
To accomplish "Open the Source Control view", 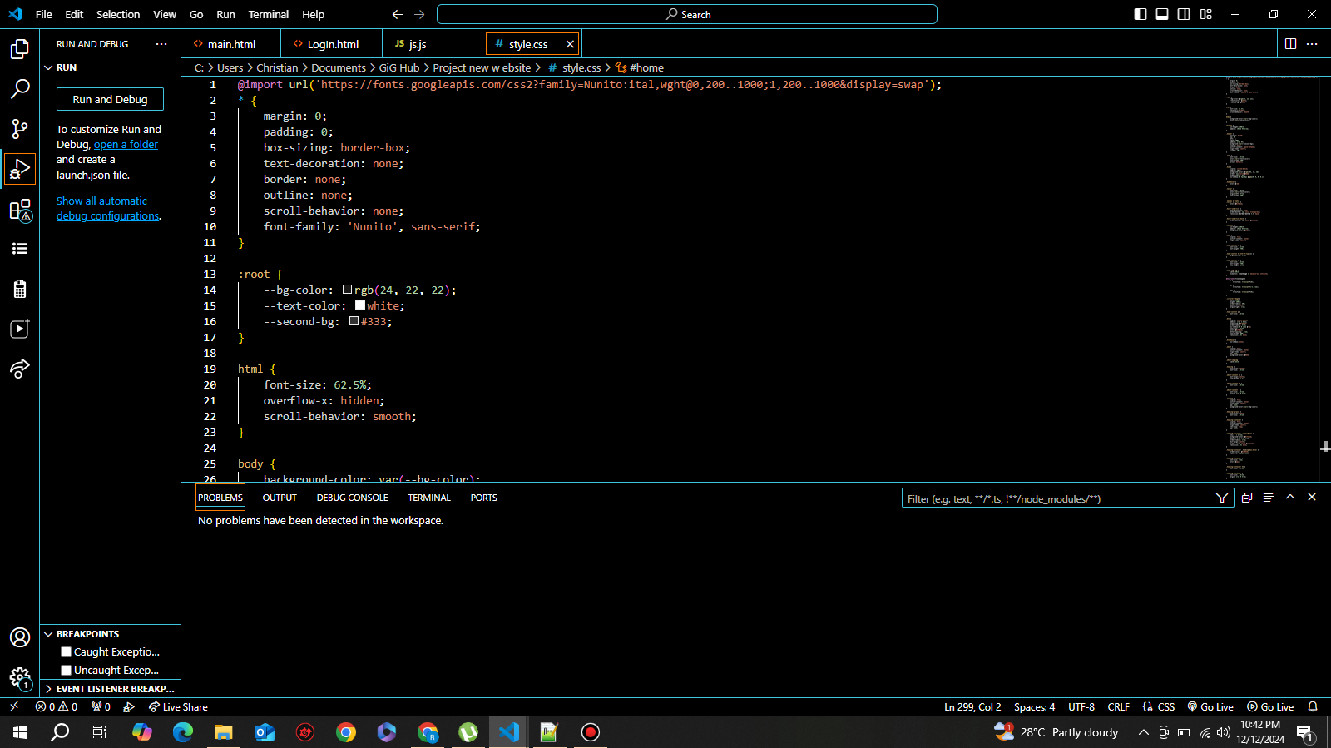I will click(x=20, y=128).
